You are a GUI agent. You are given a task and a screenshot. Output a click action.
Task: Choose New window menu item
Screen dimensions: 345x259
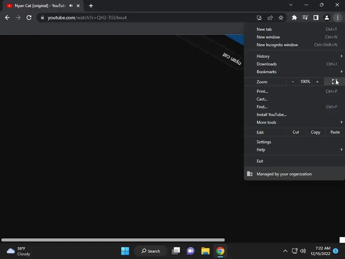click(x=294, y=37)
